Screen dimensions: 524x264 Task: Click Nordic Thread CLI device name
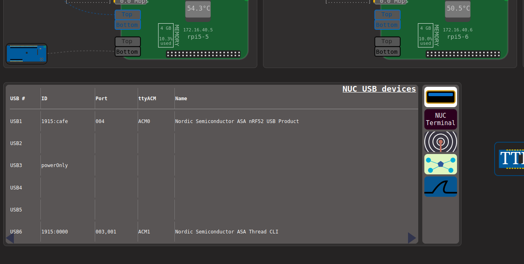point(227,232)
